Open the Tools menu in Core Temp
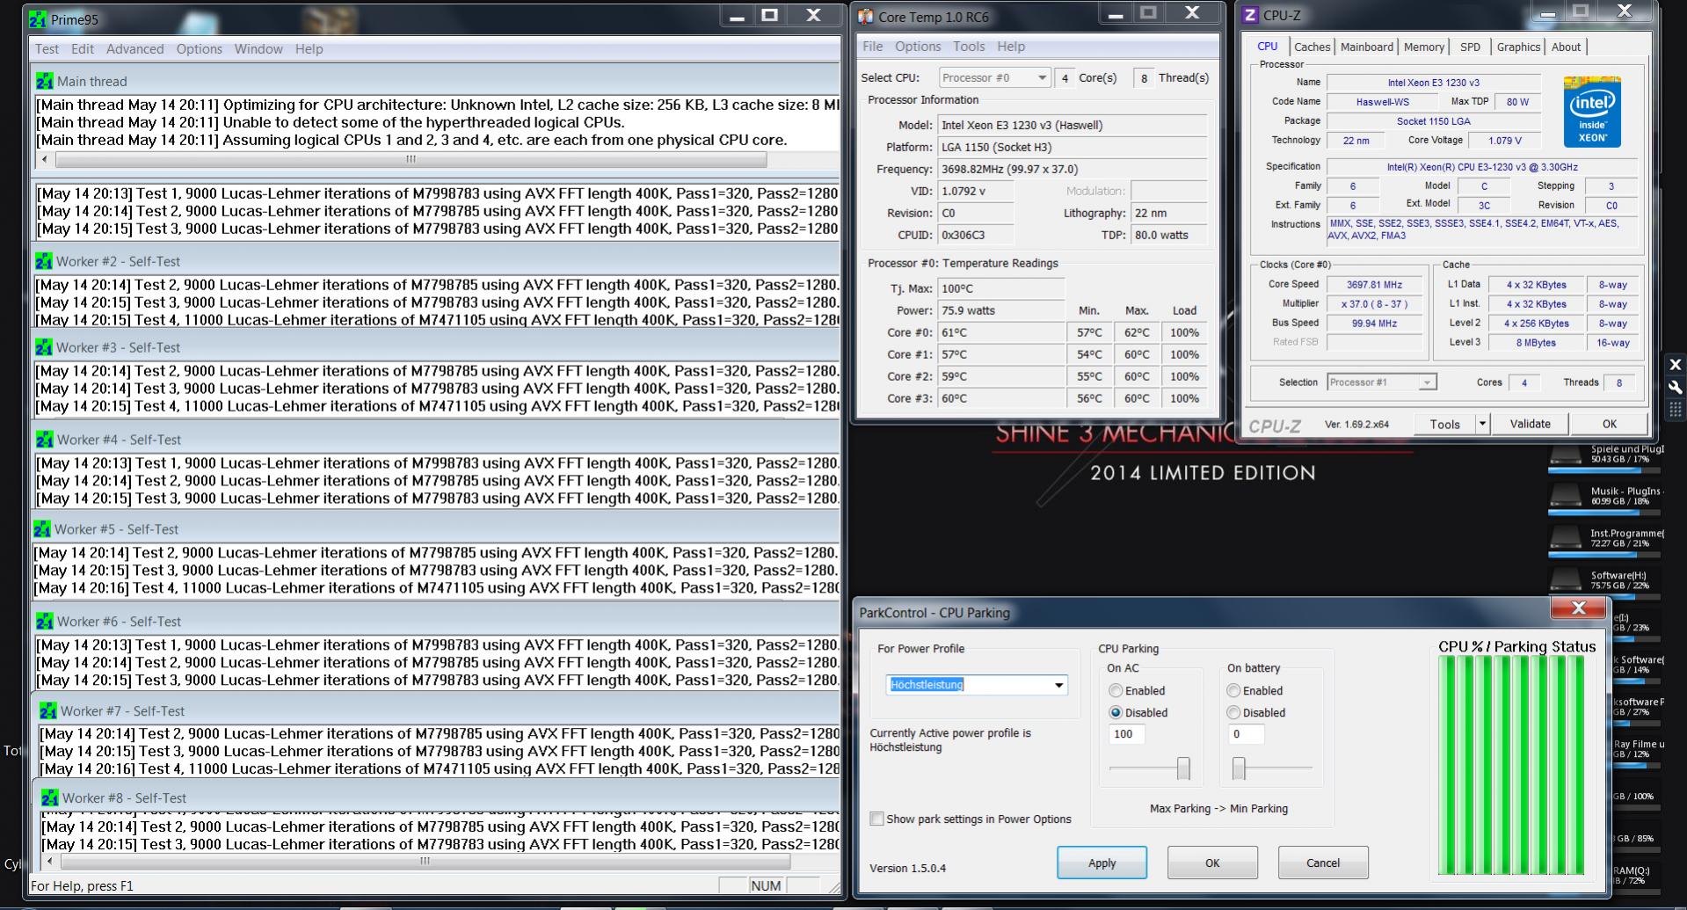 click(x=969, y=47)
